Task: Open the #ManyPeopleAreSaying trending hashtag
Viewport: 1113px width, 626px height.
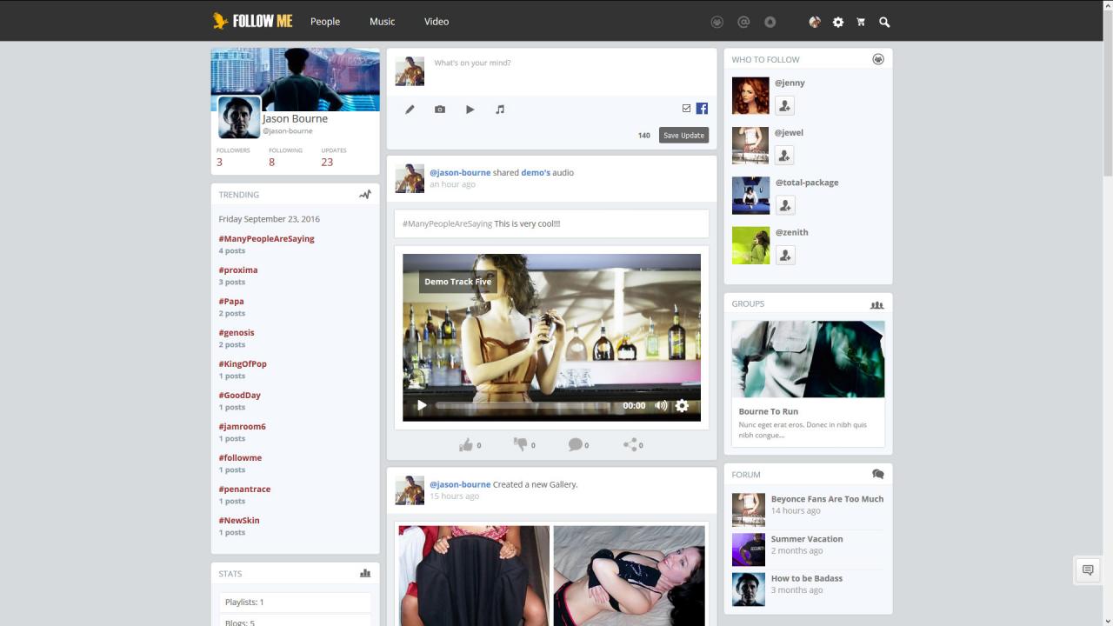Action: point(266,239)
